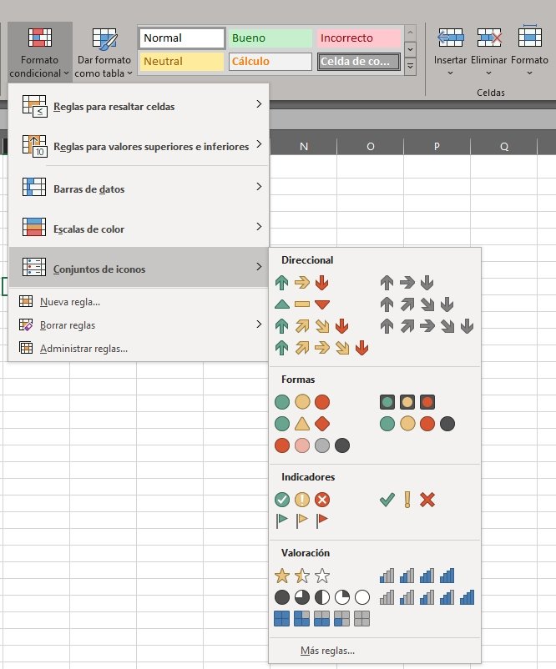Open Eliminar dropdown arrow
The image size is (556, 669).
[x=488, y=73]
